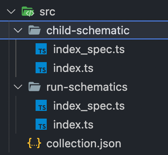This screenshot has height=155, width=168.
Task: Collapse the child-schematic folder chevron
Action: pyautogui.click(x=18, y=30)
